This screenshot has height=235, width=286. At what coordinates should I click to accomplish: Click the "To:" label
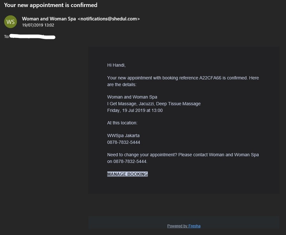pos(7,37)
